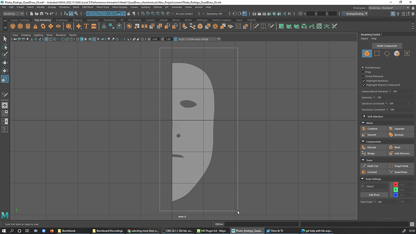Click the Maya logo icon bottom left

[5, 215]
